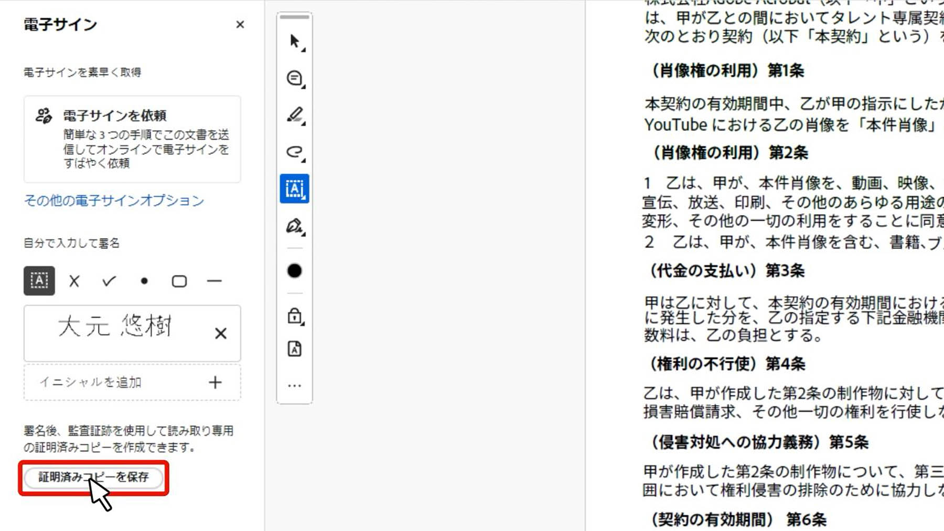Open the 電子サインを依頼 card
944x531 pixels.
tap(132, 139)
